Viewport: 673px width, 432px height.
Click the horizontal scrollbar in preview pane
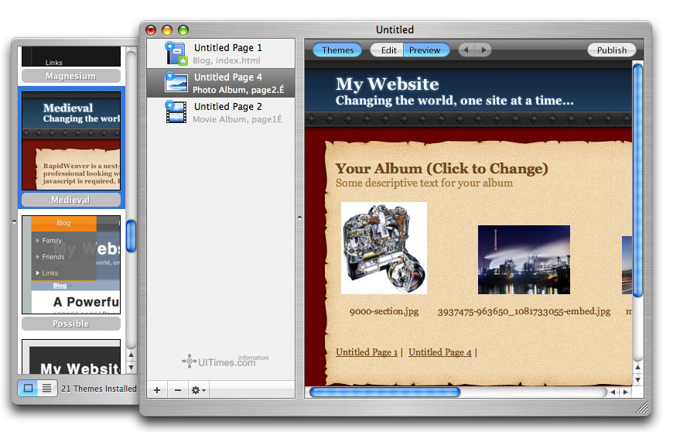[384, 393]
